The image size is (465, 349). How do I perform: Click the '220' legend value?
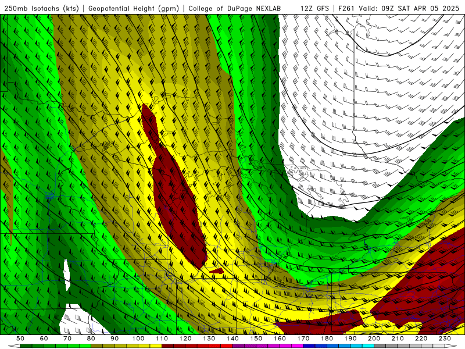(x=421, y=339)
